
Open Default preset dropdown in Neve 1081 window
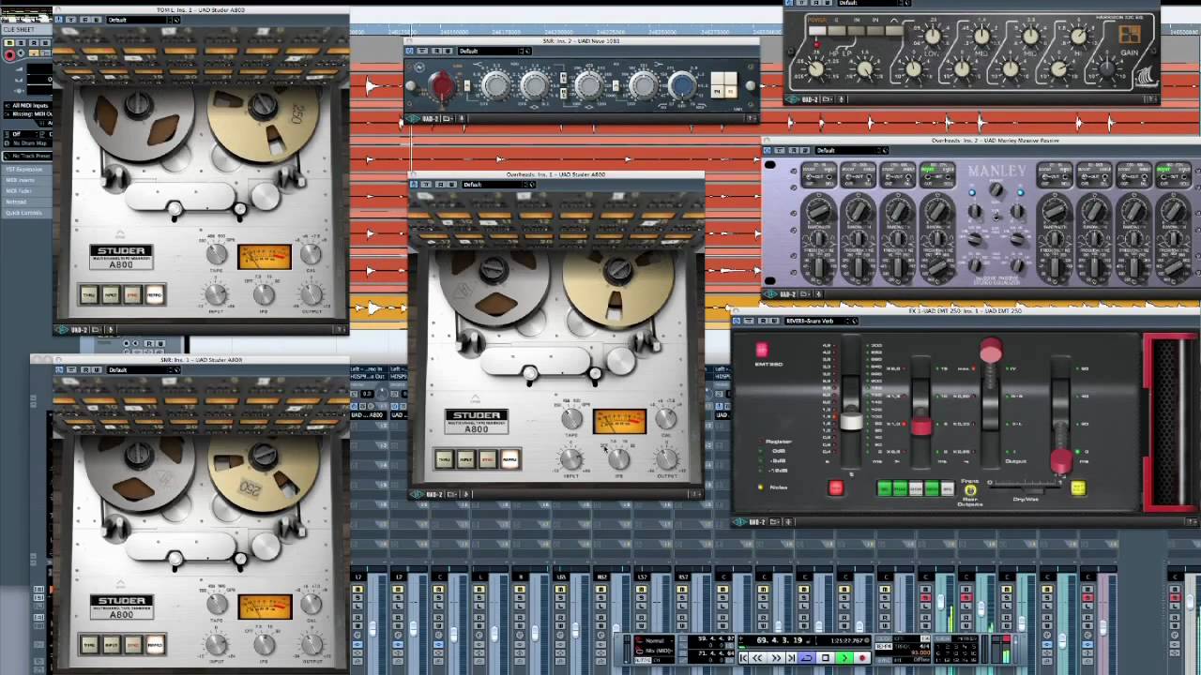point(495,51)
